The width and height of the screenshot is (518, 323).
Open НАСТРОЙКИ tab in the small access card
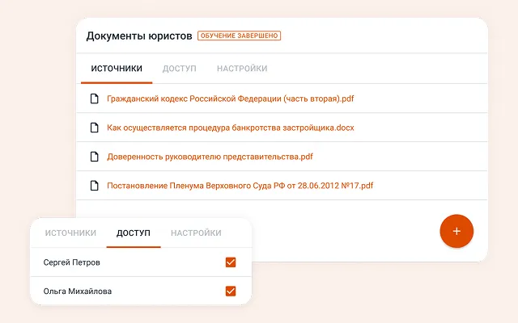pyautogui.click(x=196, y=233)
